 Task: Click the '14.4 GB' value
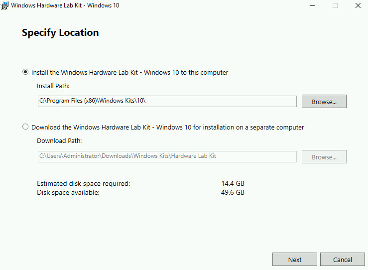click(x=233, y=183)
